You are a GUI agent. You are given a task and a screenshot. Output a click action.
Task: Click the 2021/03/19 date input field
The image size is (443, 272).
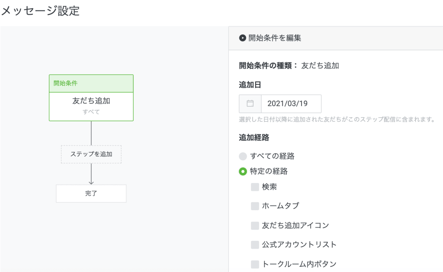tap(291, 104)
